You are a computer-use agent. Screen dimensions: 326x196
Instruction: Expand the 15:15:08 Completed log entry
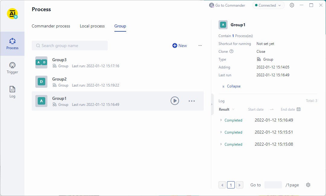click(x=221, y=144)
